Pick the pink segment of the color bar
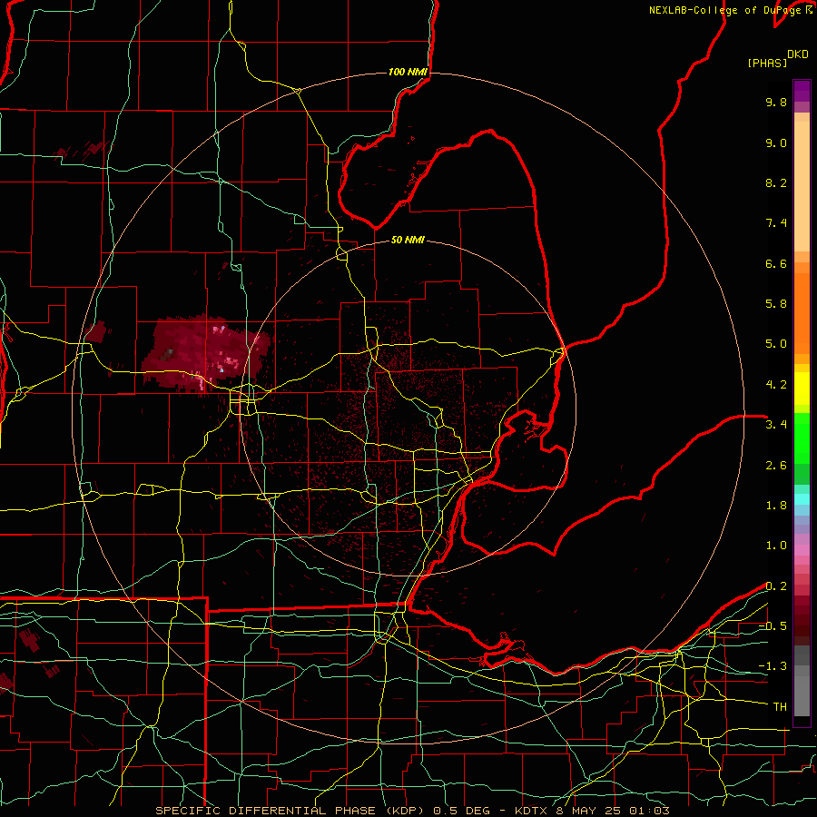Image resolution: width=817 pixels, height=817 pixels. pyautogui.click(x=802, y=550)
